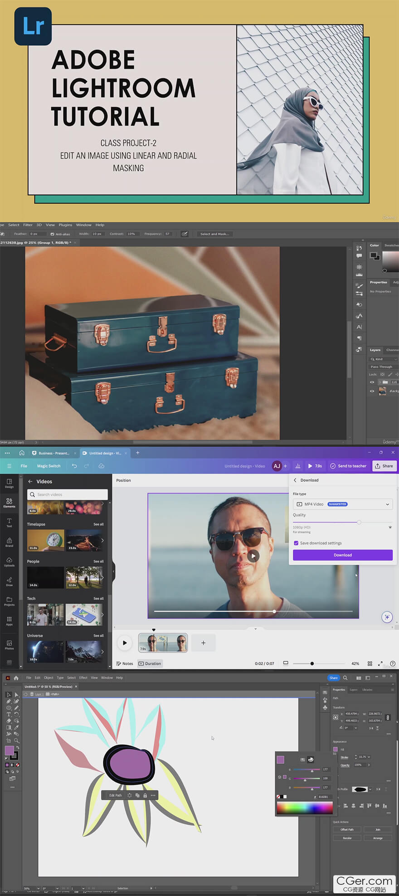Open more options in Edit Path toolbar
The width and height of the screenshot is (399, 896).
pyautogui.click(x=153, y=795)
